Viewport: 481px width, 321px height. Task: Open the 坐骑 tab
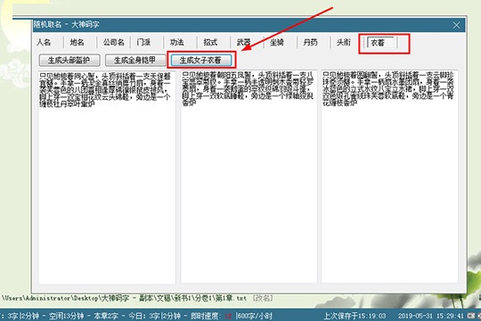point(277,43)
